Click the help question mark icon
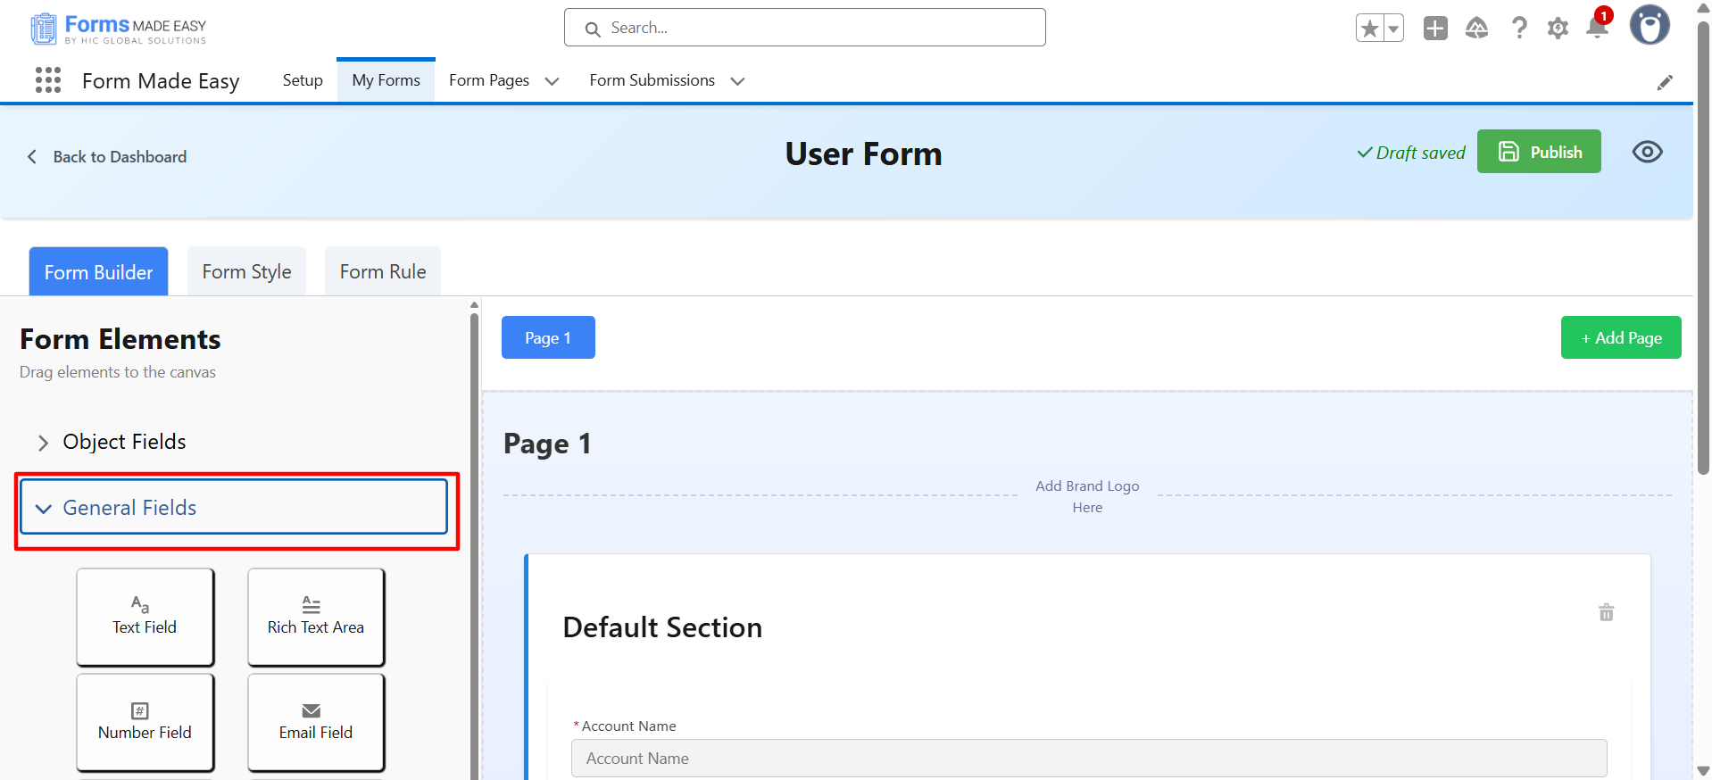The width and height of the screenshot is (1712, 780). point(1518,29)
